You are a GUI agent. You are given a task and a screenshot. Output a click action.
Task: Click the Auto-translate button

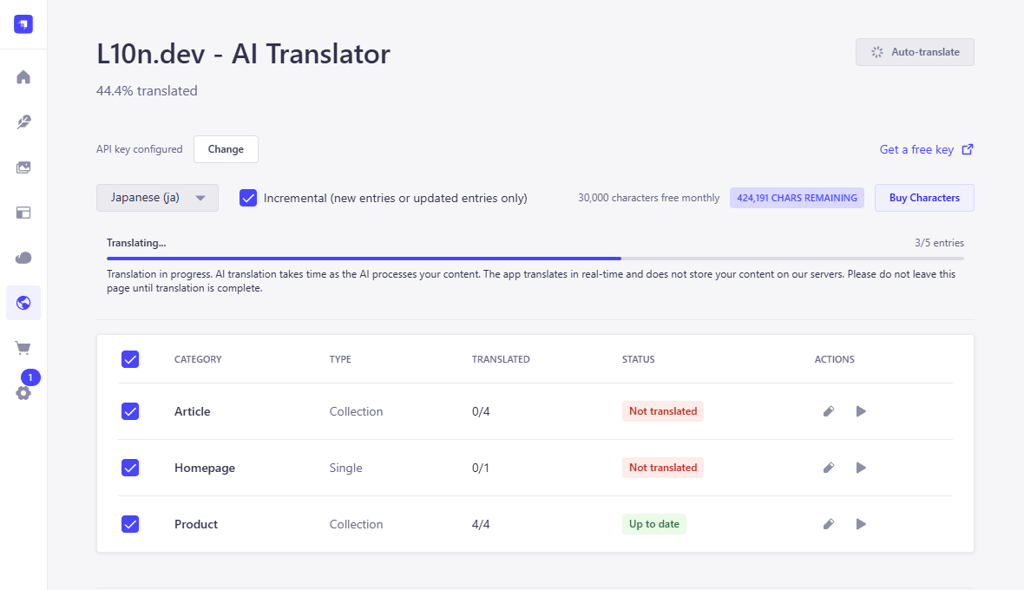(x=915, y=52)
